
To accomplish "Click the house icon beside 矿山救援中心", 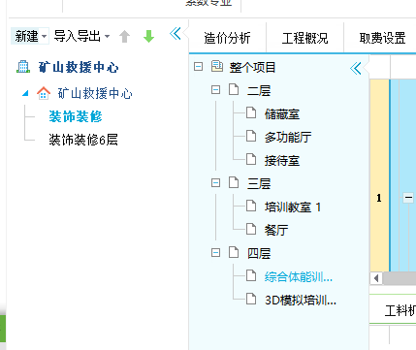I will click(x=44, y=93).
